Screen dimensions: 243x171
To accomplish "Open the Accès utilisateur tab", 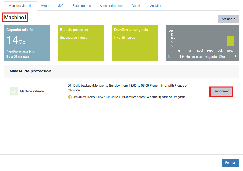I will click(x=111, y=6).
